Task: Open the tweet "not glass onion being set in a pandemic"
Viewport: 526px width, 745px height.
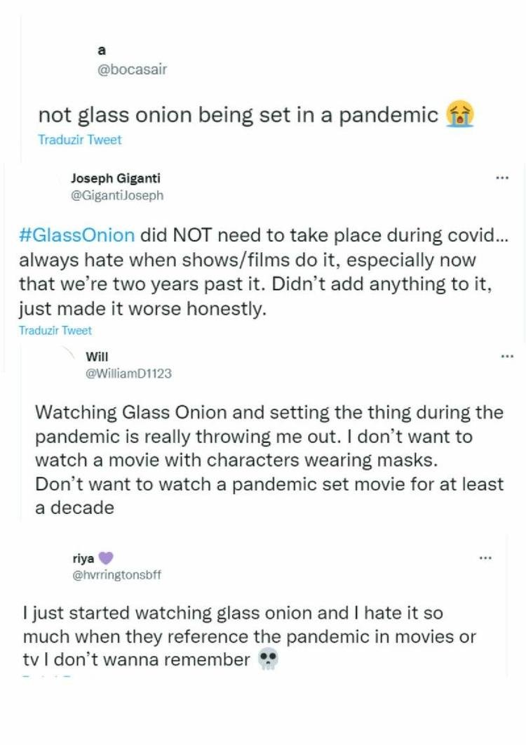Action: click(237, 114)
